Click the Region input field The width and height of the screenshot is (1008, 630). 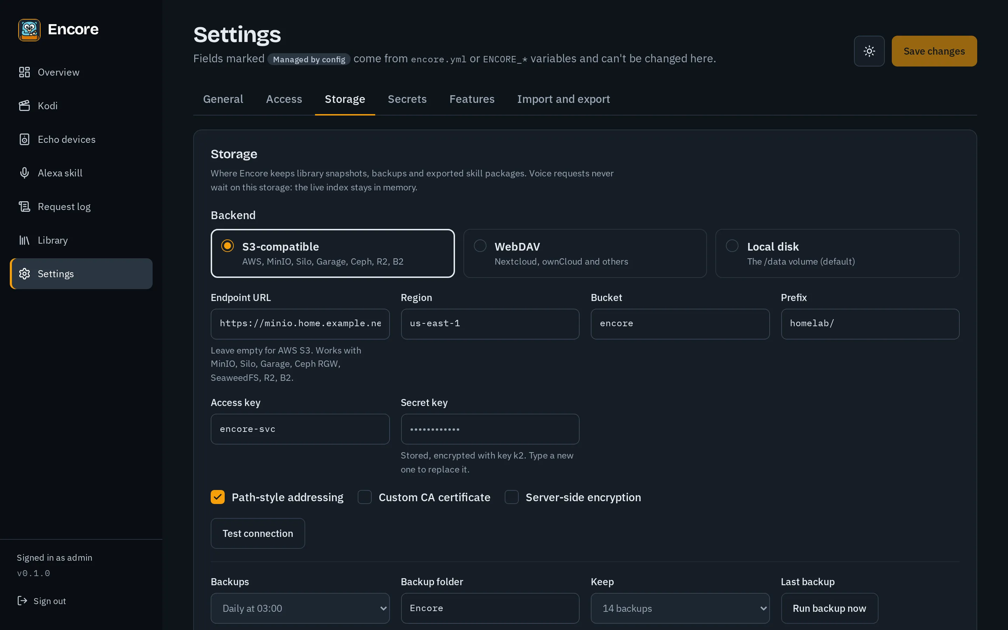(x=490, y=324)
